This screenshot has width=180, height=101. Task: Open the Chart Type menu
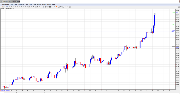point(13,5)
